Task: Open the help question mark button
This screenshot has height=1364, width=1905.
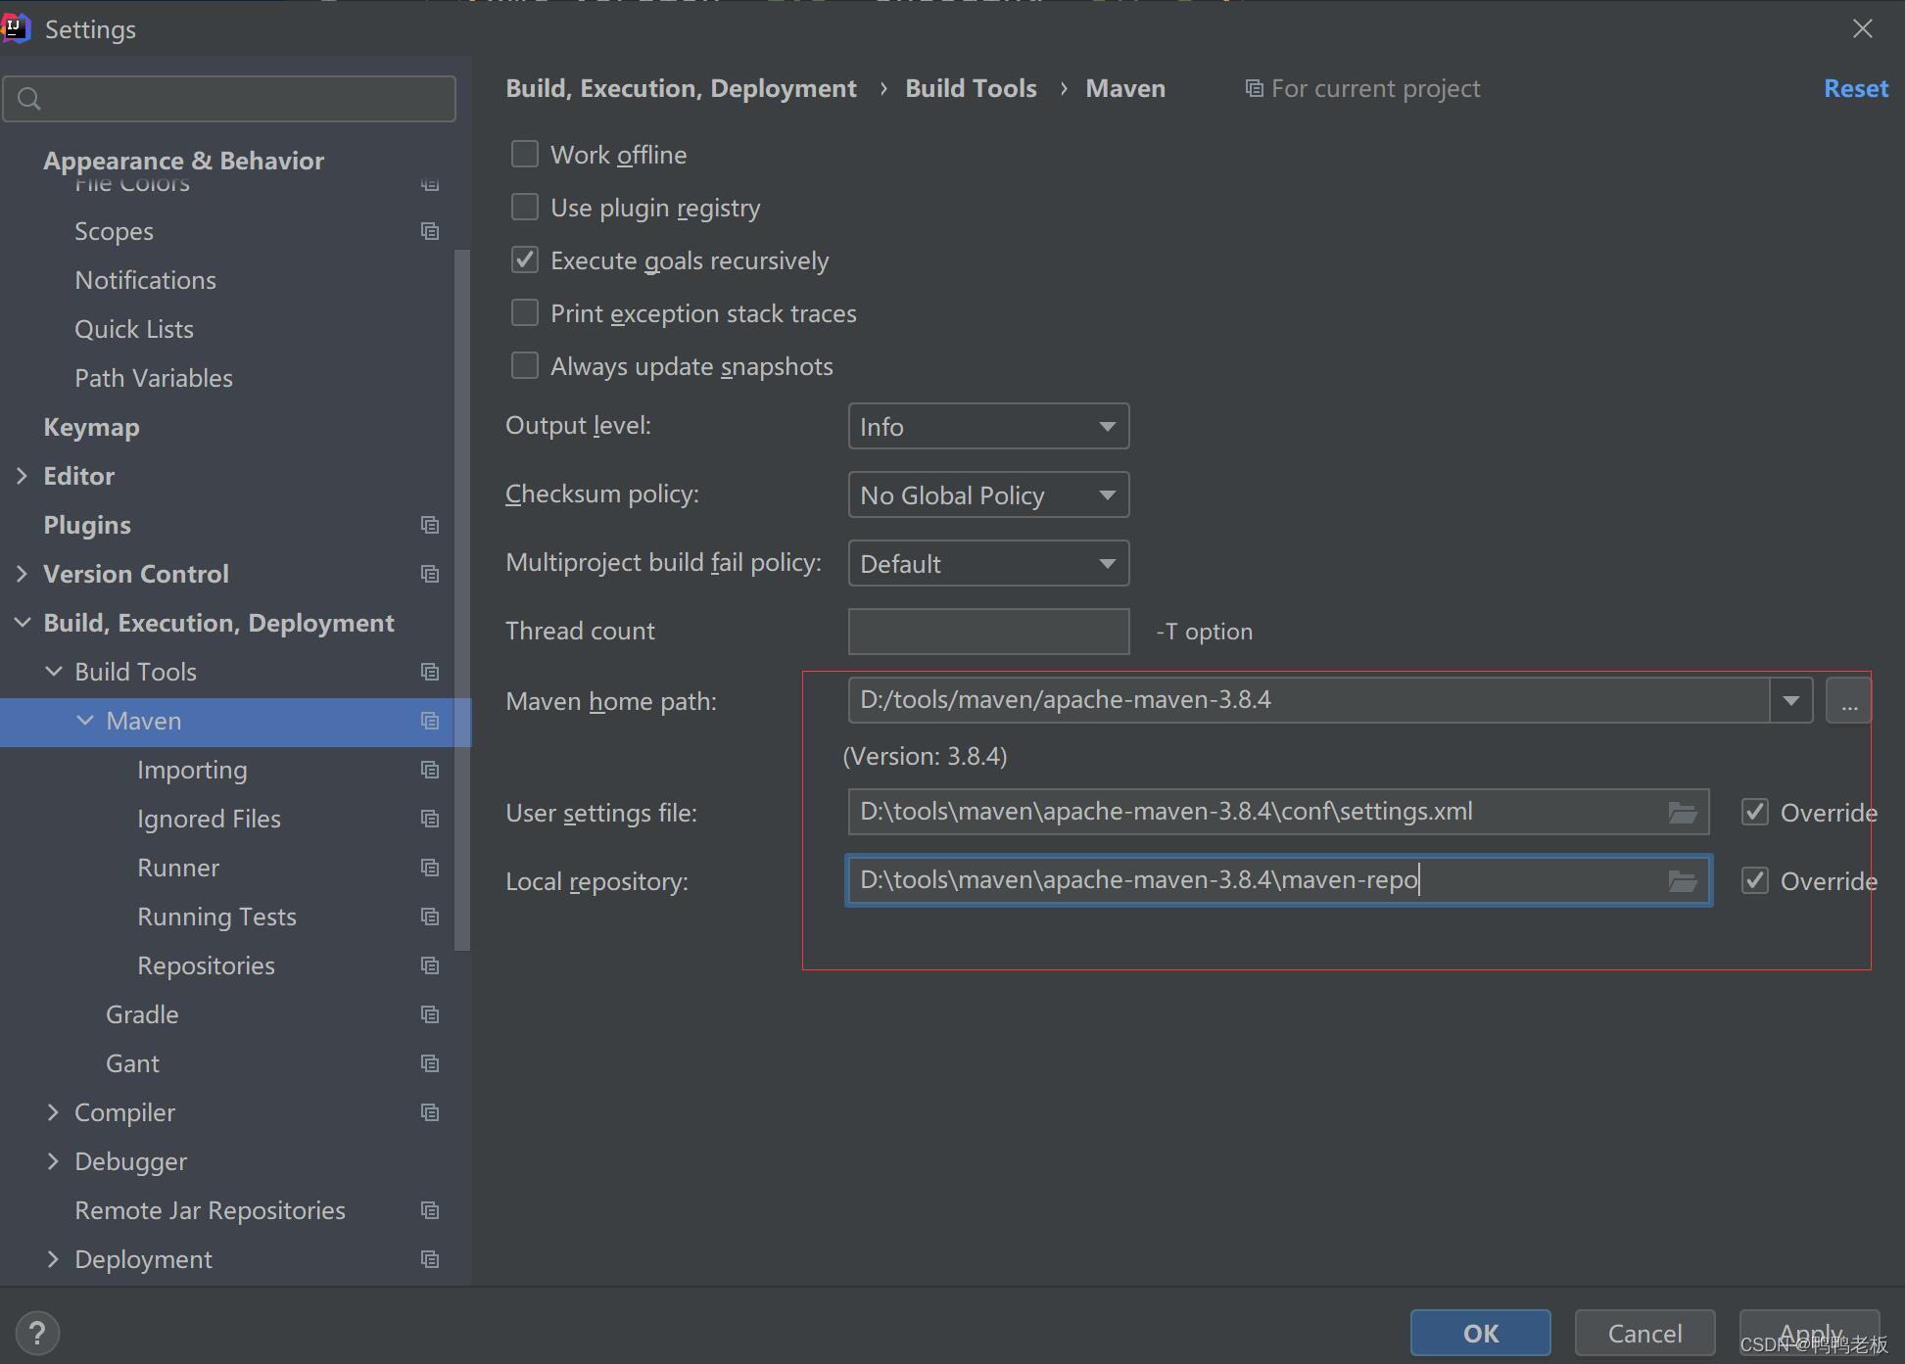Action: coord(37,1333)
